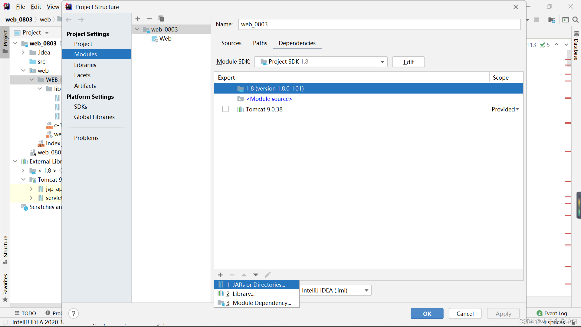This screenshot has height=327, width=581.
Task: Change the Provided scope for Tomcat
Action: tap(505, 109)
